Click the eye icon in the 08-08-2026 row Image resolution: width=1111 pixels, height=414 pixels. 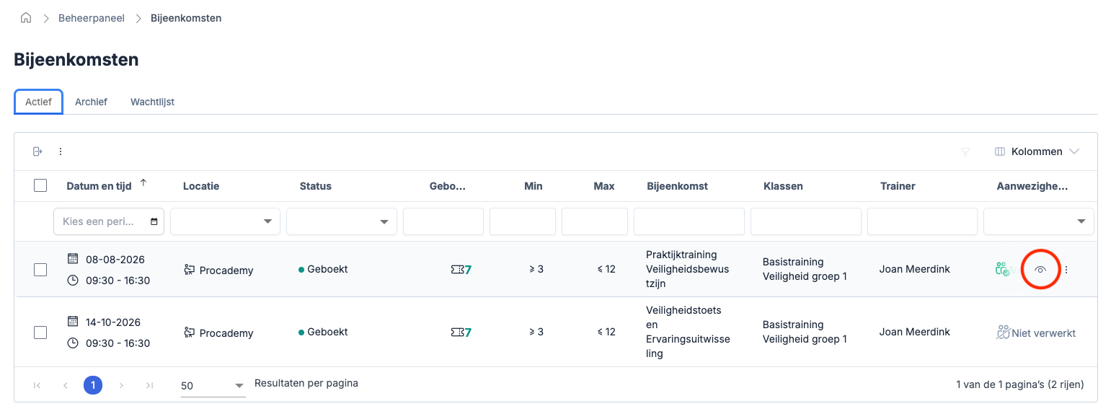tap(1040, 269)
